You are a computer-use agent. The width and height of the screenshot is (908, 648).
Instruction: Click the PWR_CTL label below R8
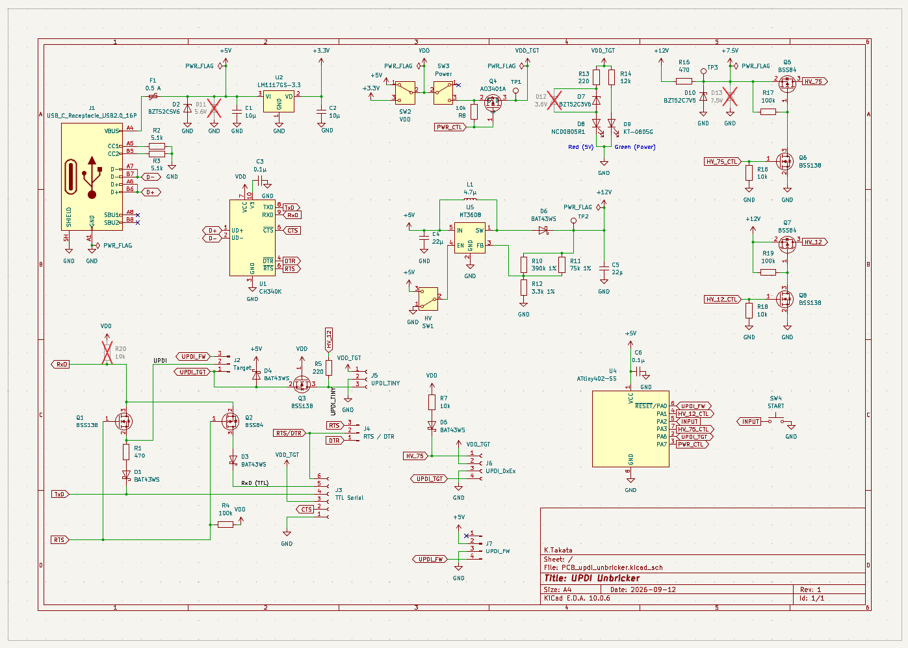coord(450,127)
